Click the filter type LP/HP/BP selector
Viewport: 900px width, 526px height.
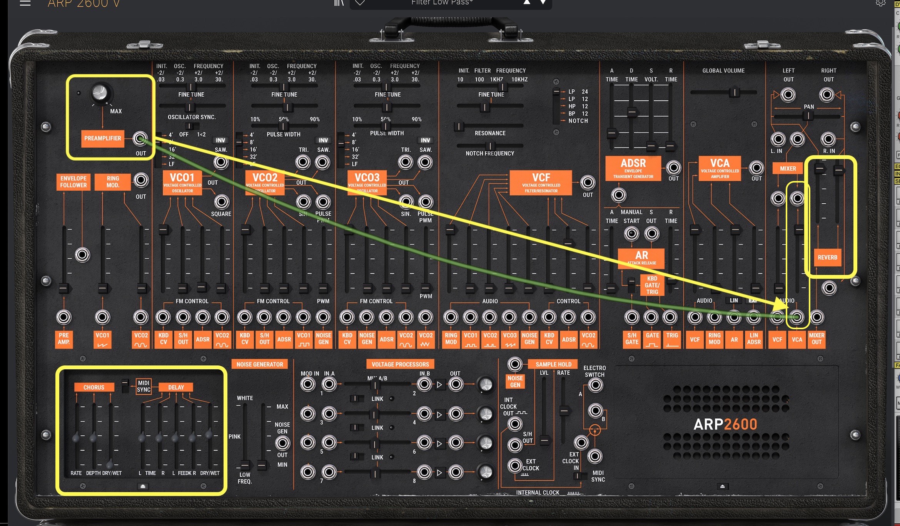click(556, 106)
